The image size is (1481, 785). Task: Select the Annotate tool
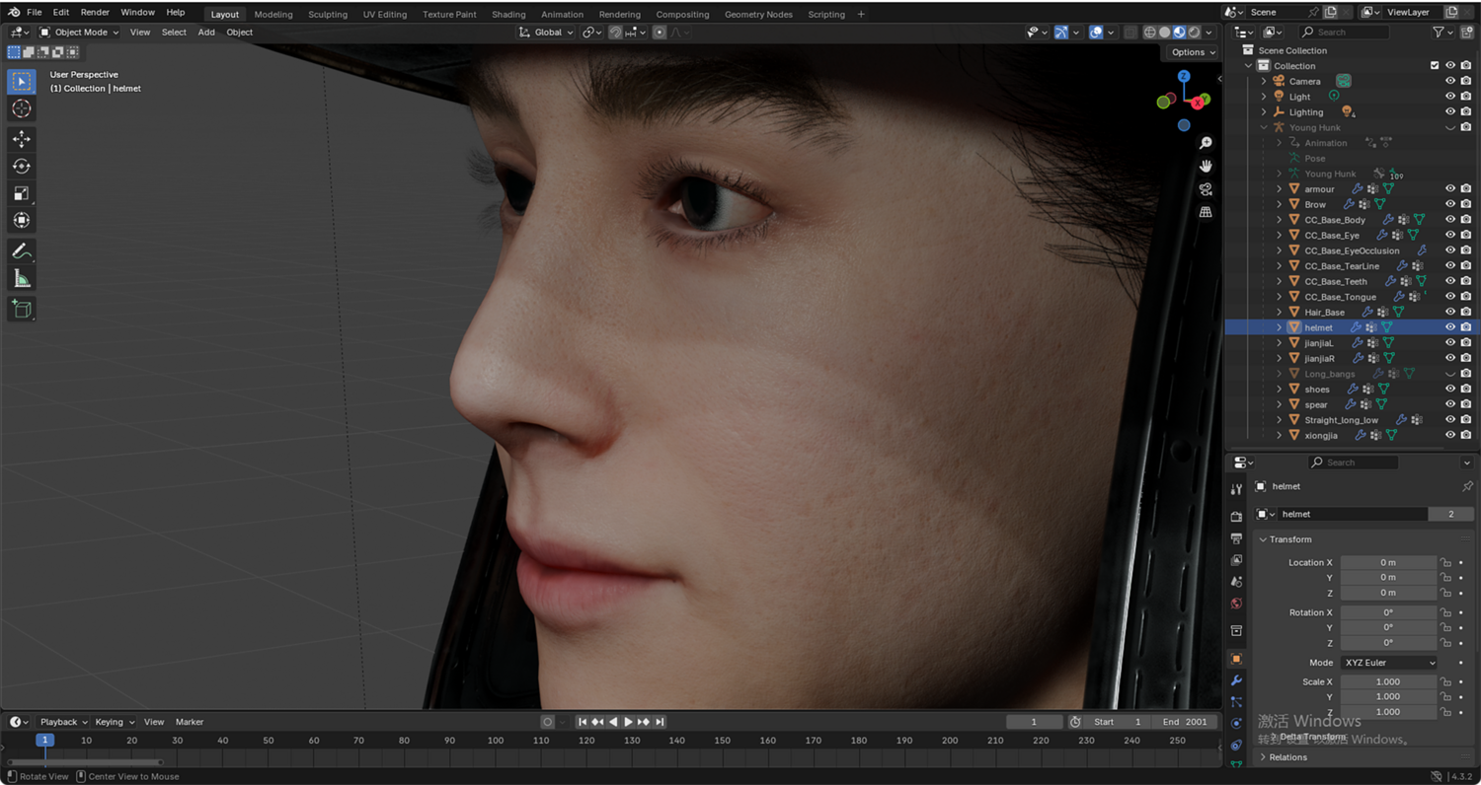[21, 251]
